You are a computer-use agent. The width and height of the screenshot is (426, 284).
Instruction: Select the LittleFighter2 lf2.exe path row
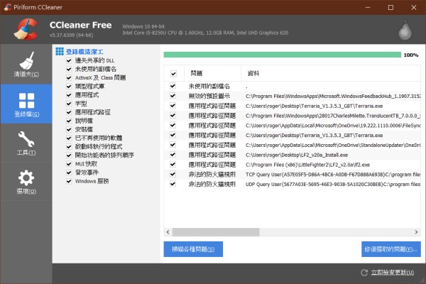(x=292, y=165)
